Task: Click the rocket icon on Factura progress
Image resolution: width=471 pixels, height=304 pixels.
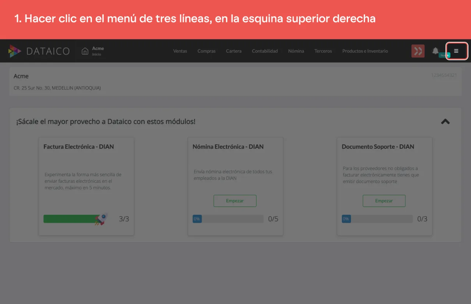Action: click(x=101, y=219)
